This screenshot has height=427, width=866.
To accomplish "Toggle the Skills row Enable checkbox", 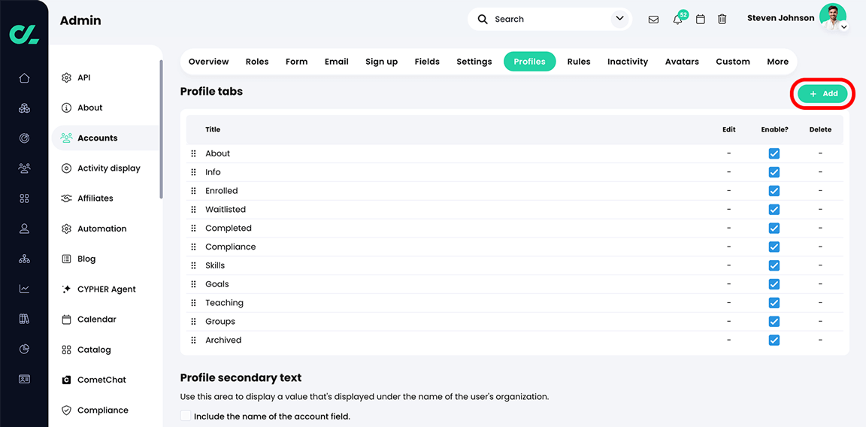I will coord(774,265).
